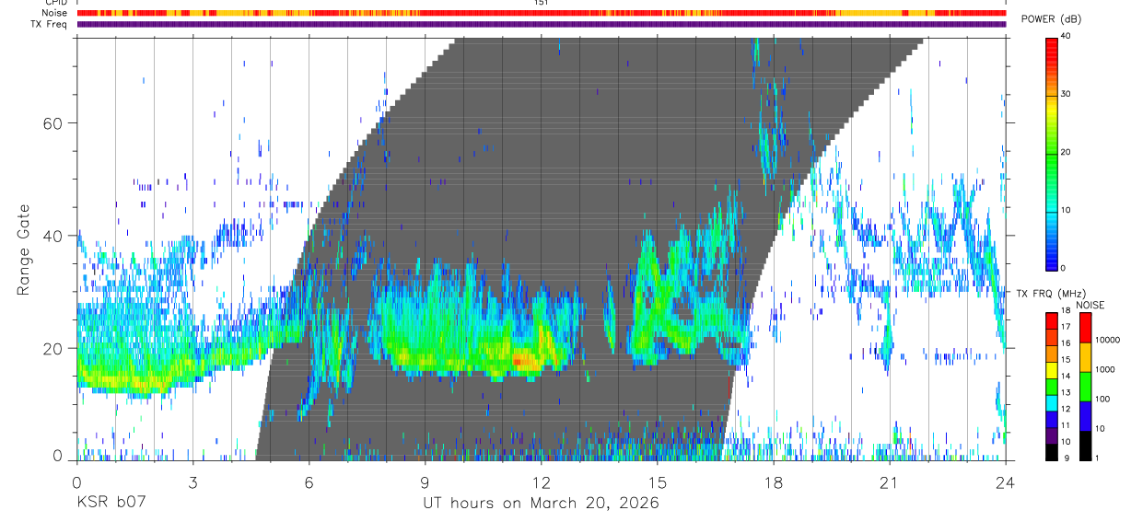Click the 'NOISE' legend title

[1090, 305]
